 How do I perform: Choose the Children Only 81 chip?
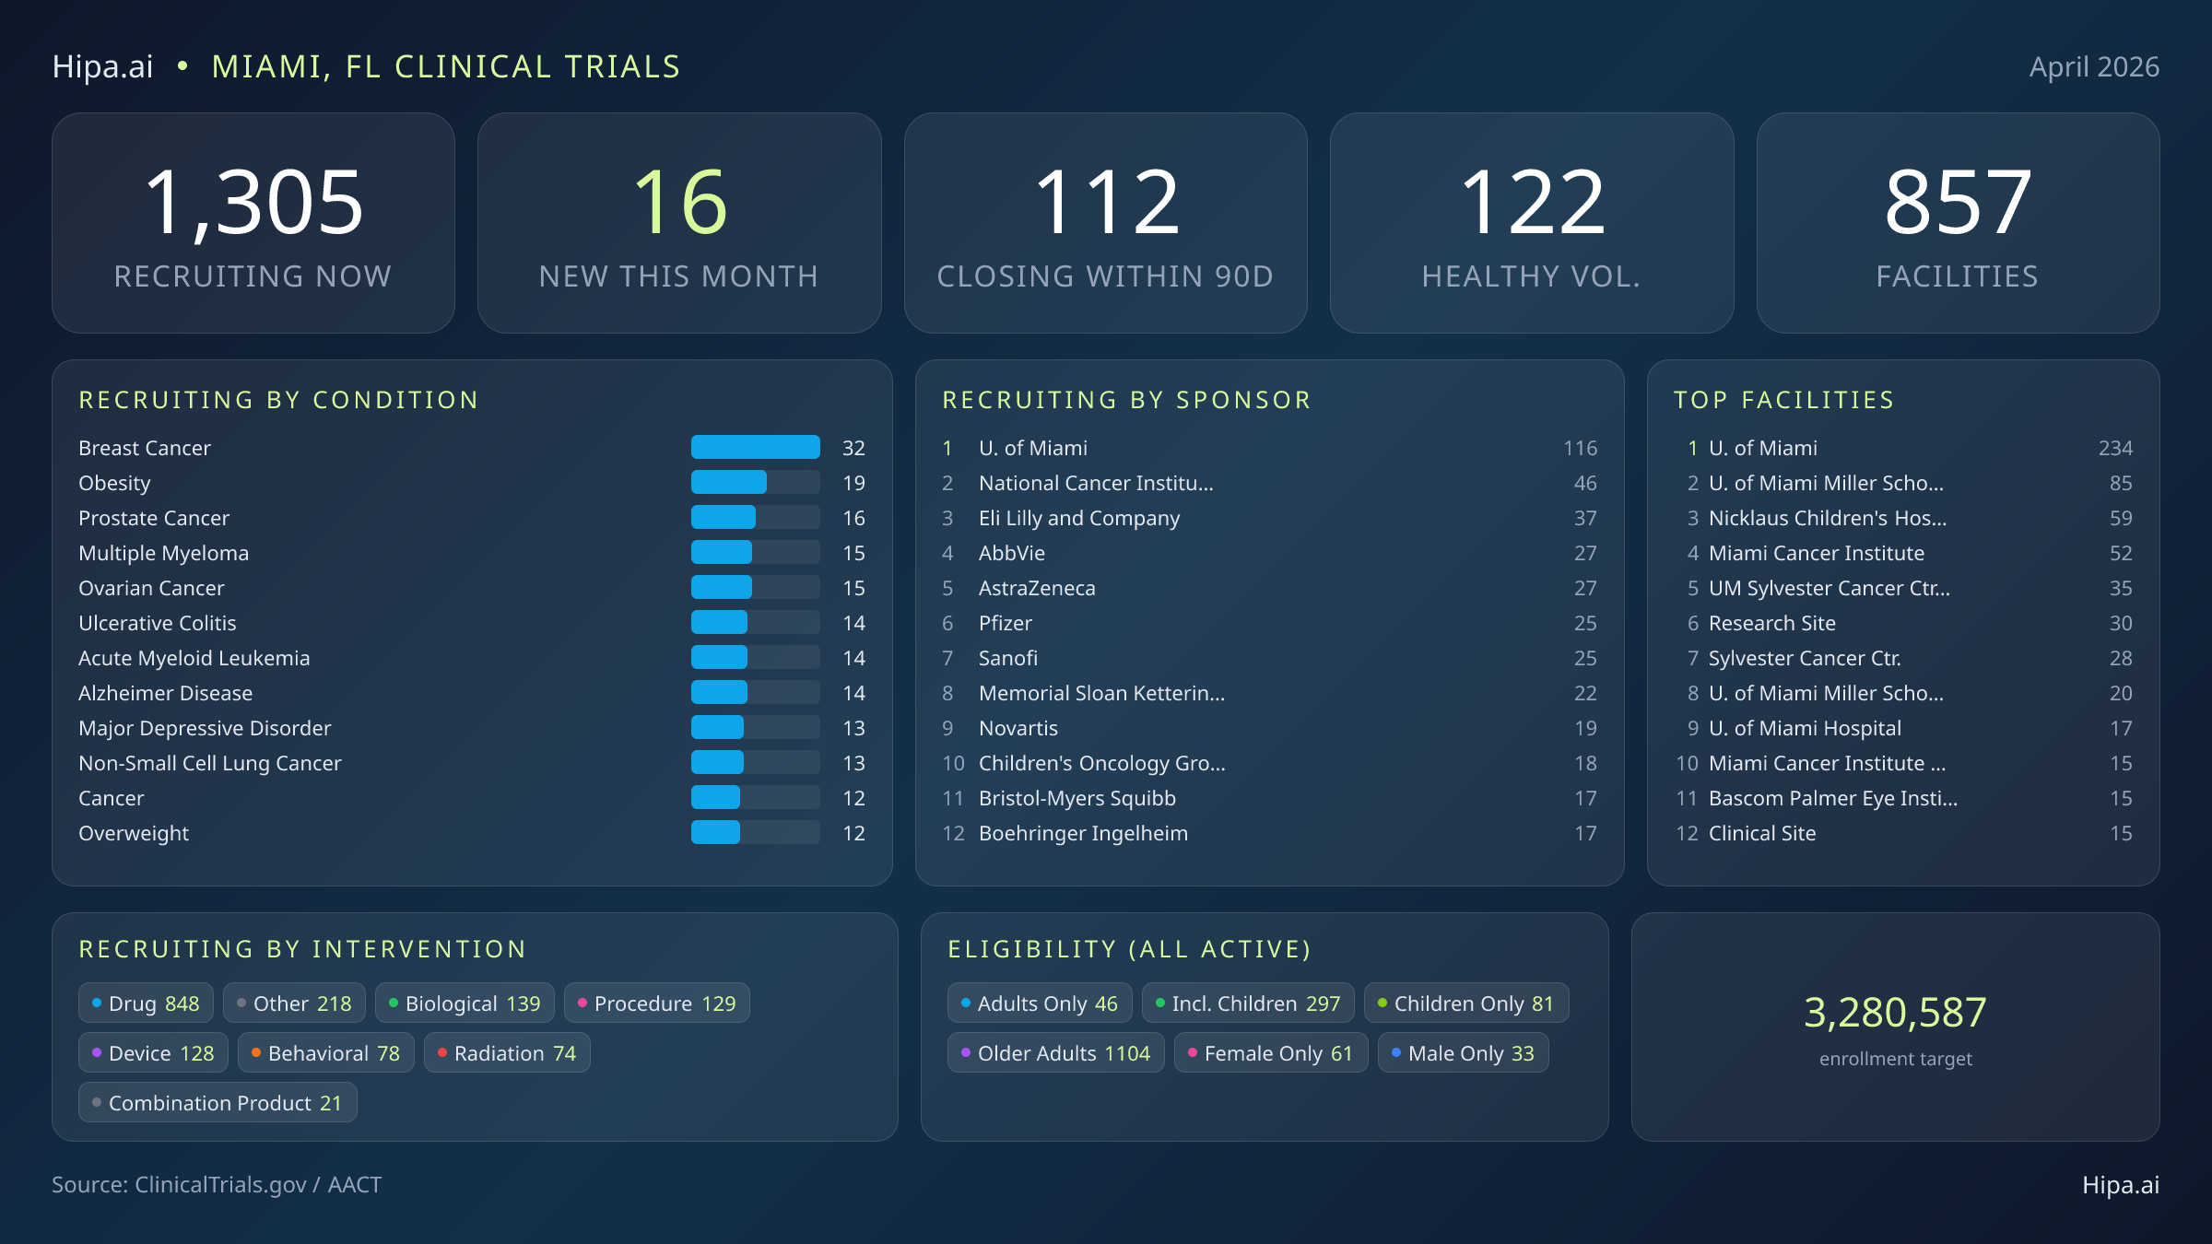(1466, 1003)
